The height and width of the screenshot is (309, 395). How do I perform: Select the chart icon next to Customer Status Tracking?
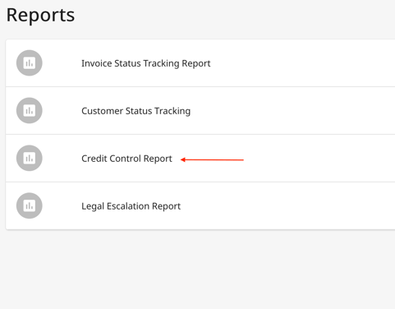tap(30, 111)
